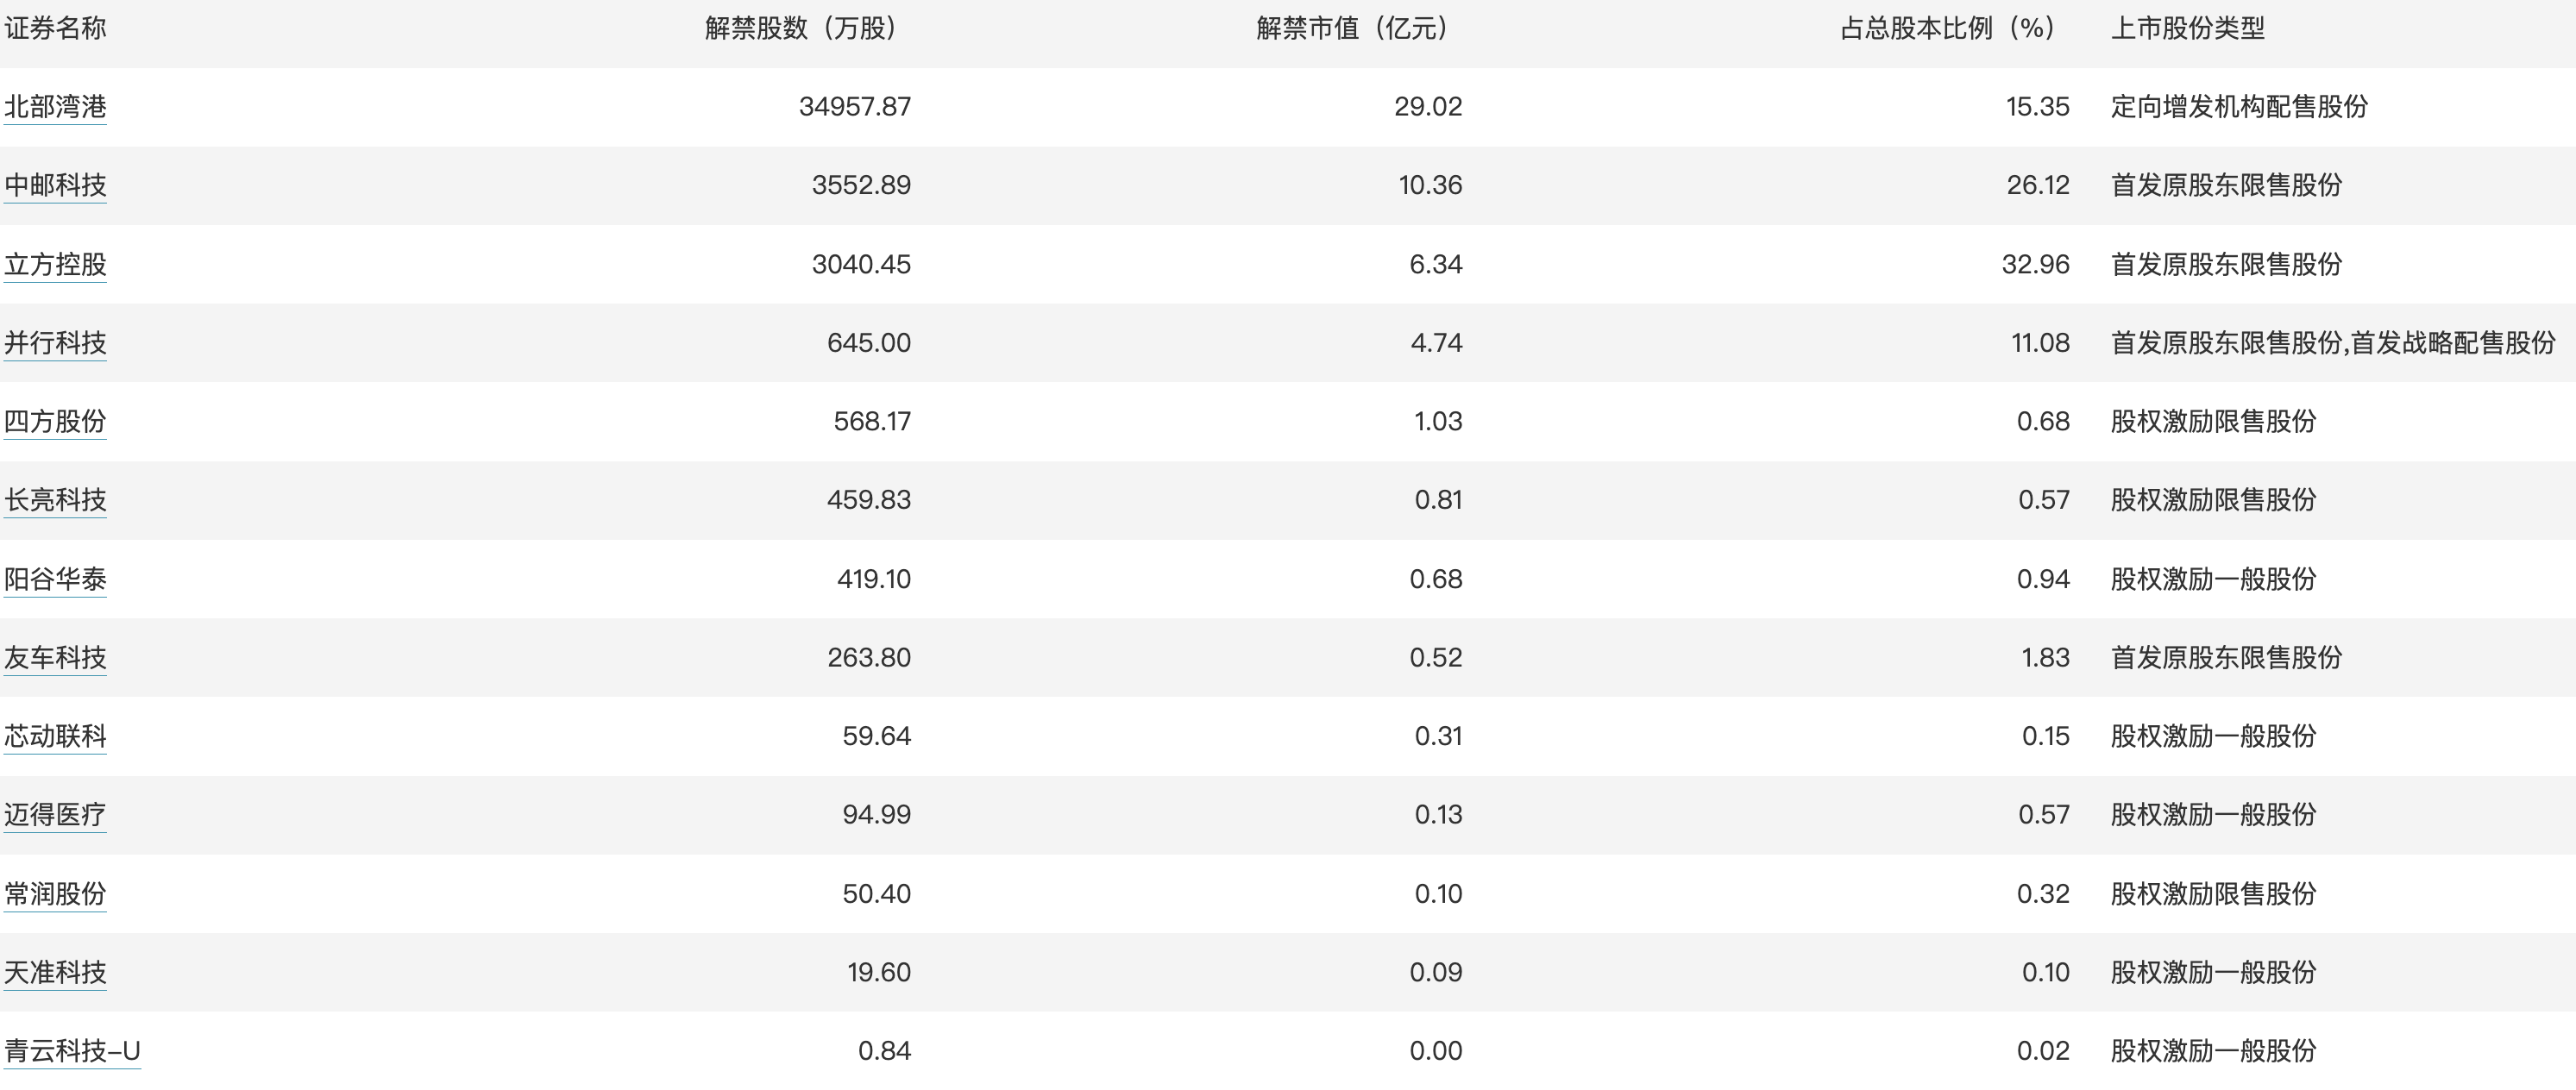Click 股权激励一般股份 in 青云科技-U row
Screen dimensions: 2576x1090
point(2214,1051)
